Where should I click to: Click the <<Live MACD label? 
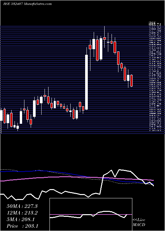139,222
